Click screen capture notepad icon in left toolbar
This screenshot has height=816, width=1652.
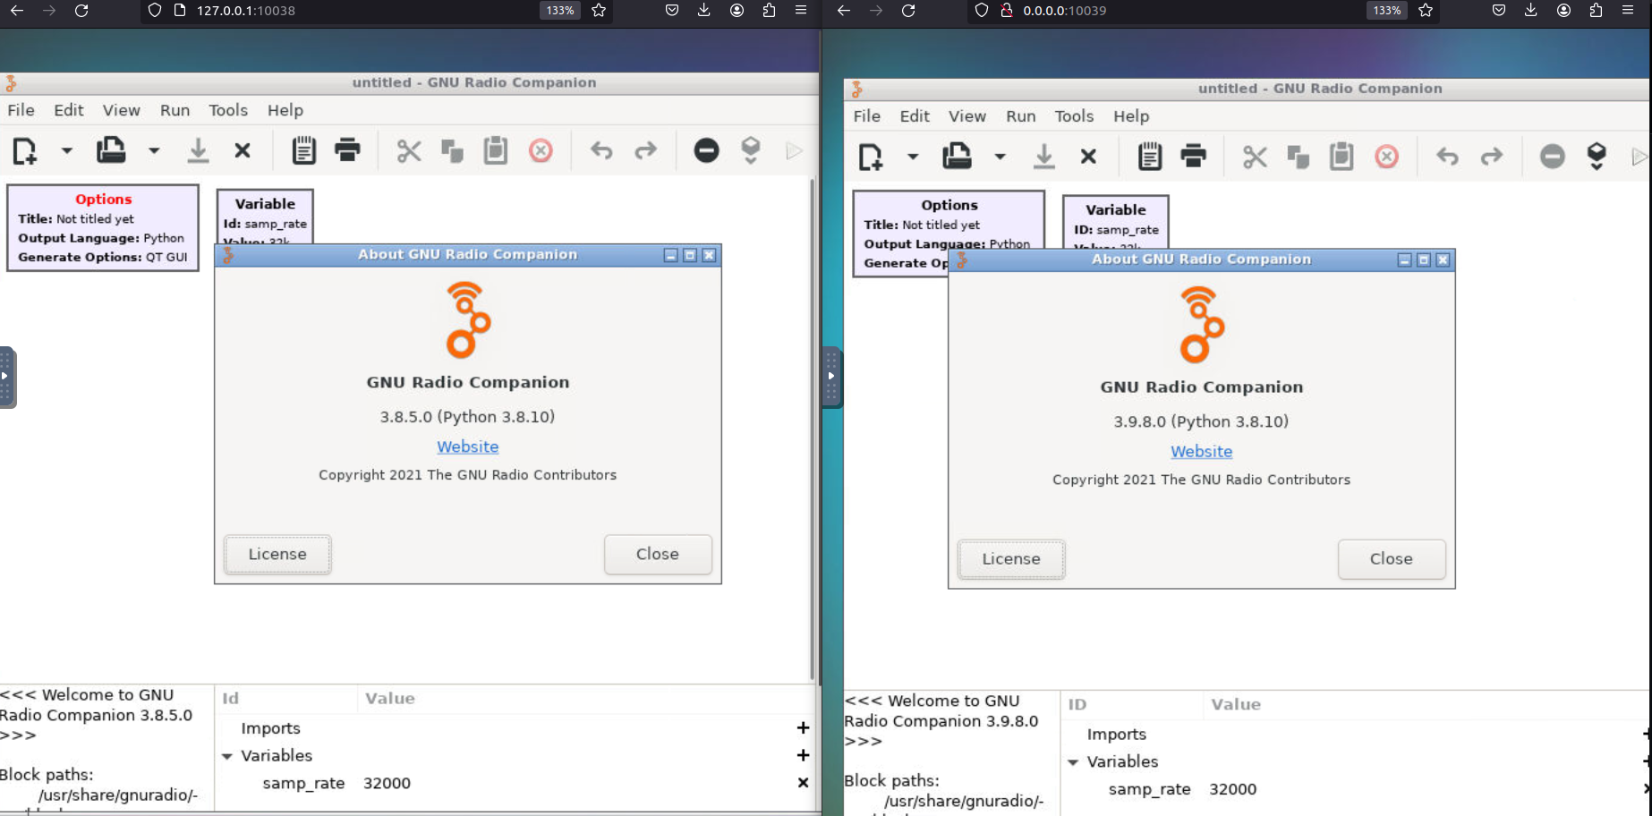[303, 150]
